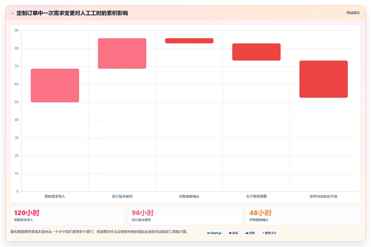This screenshot has height=247, width=371.
Task: Click the x-axis label 设计版本核对
Action: pos(122,196)
